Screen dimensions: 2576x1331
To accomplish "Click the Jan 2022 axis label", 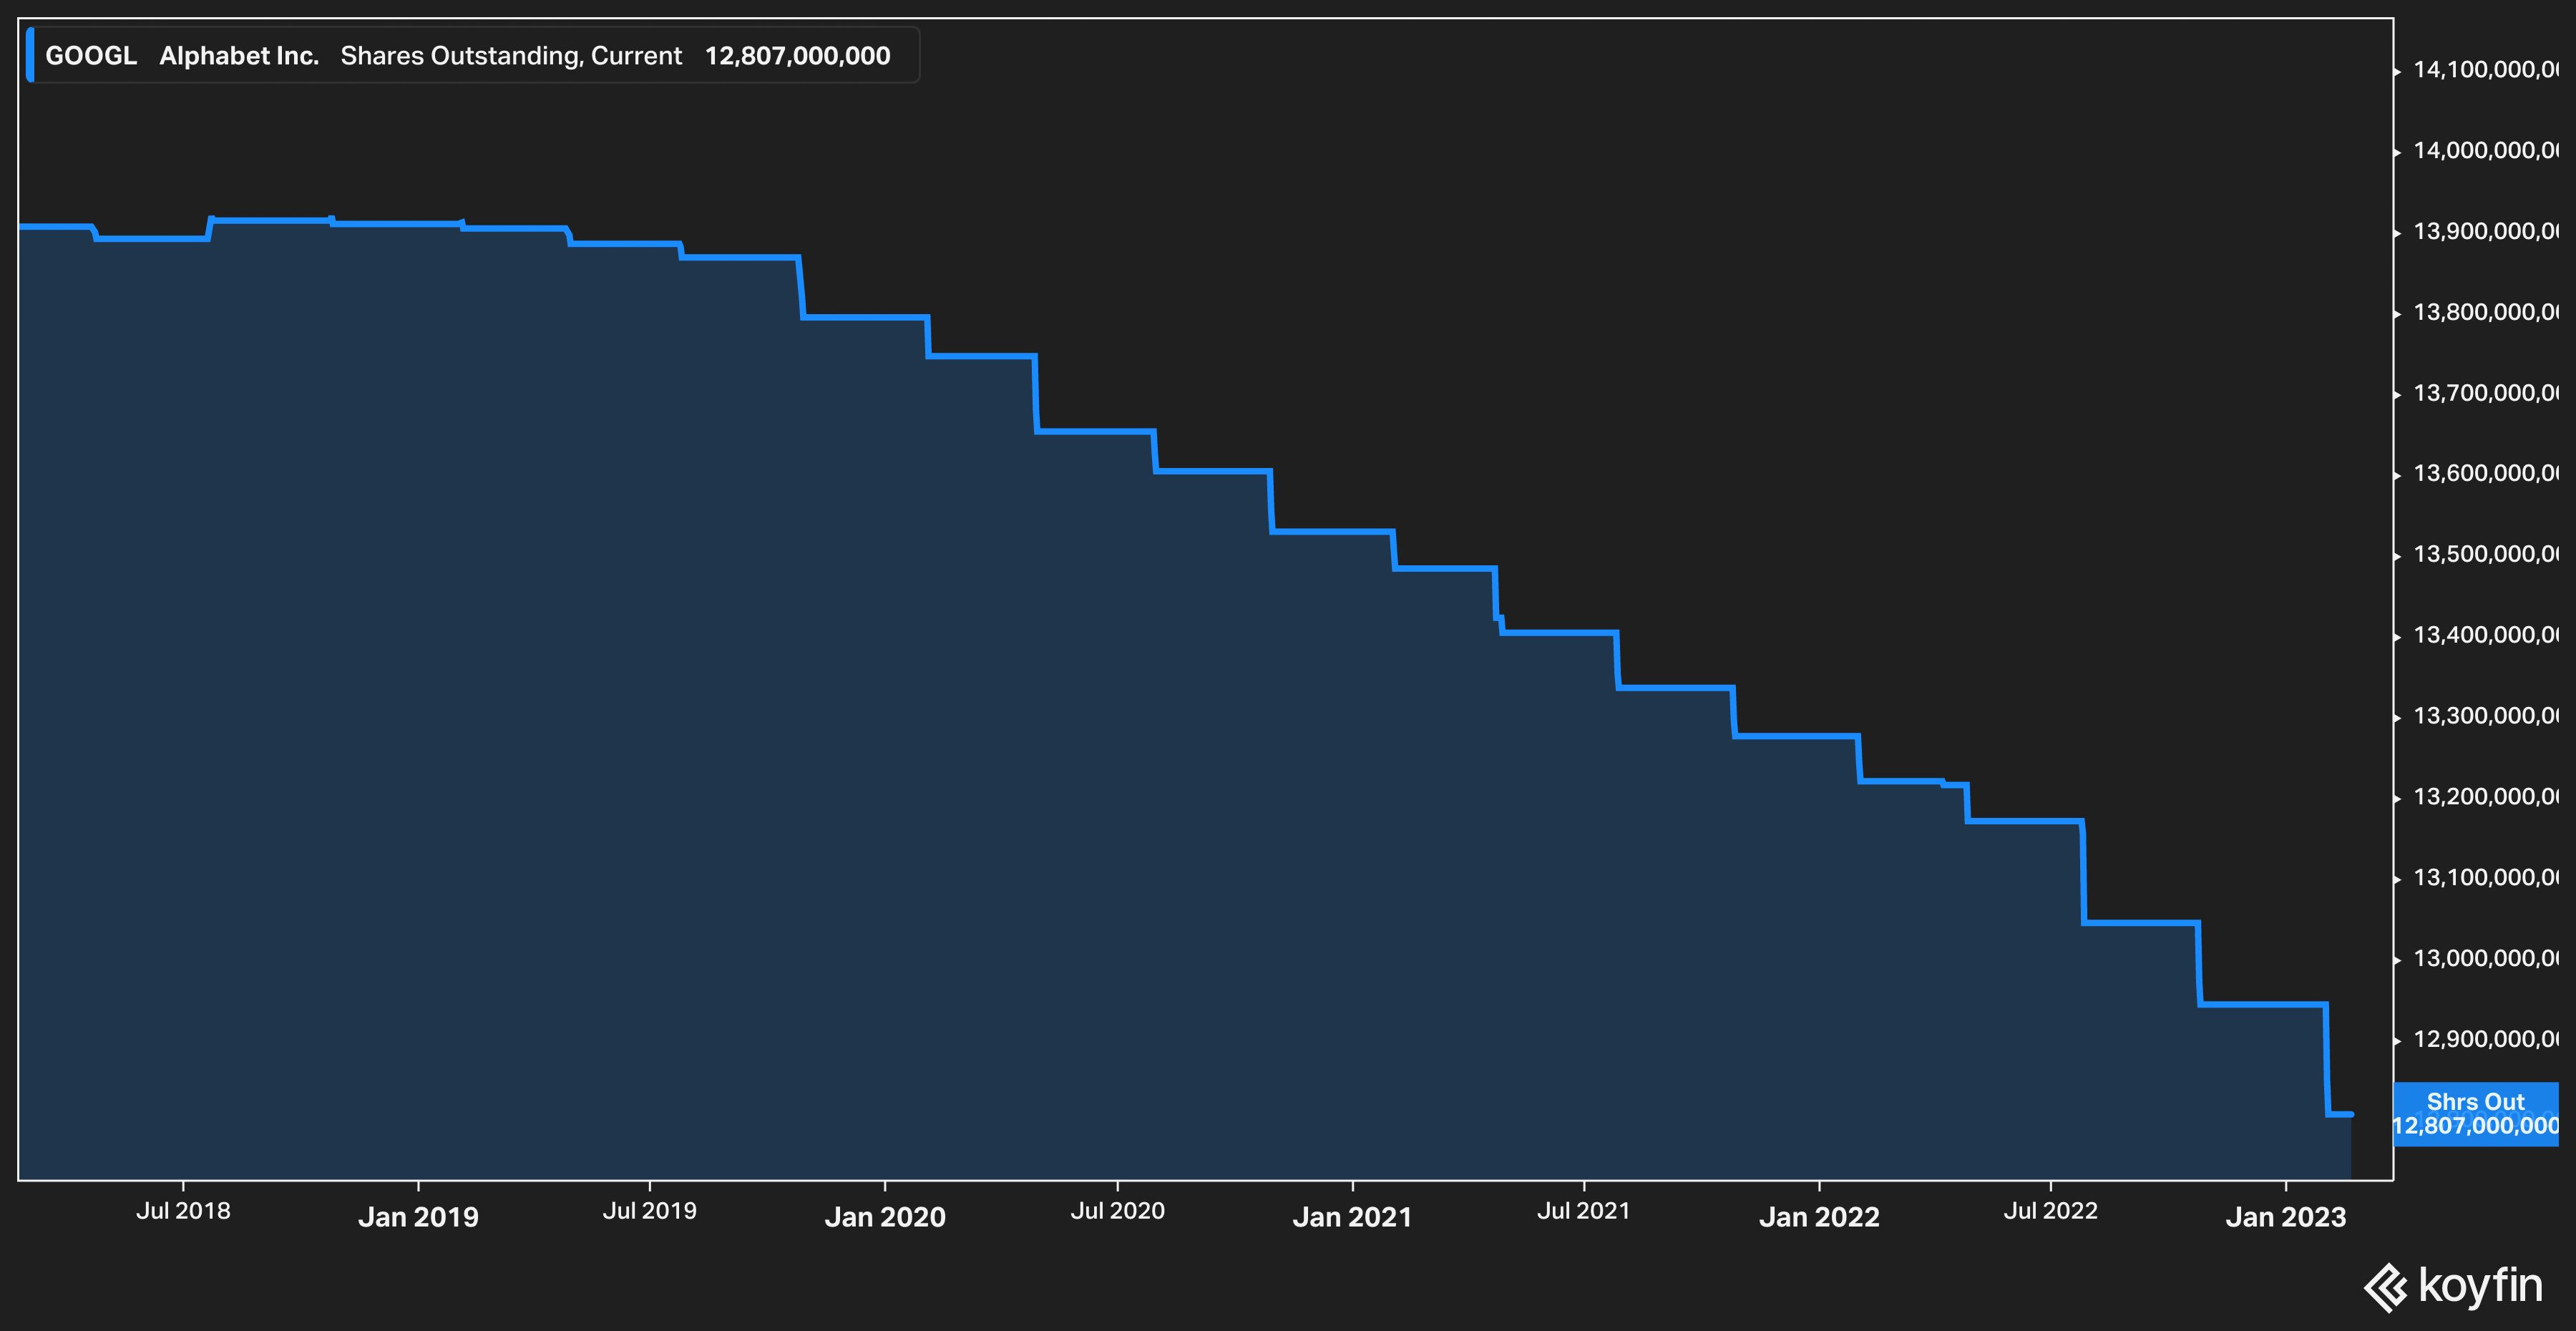I will click(x=1819, y=1217).
